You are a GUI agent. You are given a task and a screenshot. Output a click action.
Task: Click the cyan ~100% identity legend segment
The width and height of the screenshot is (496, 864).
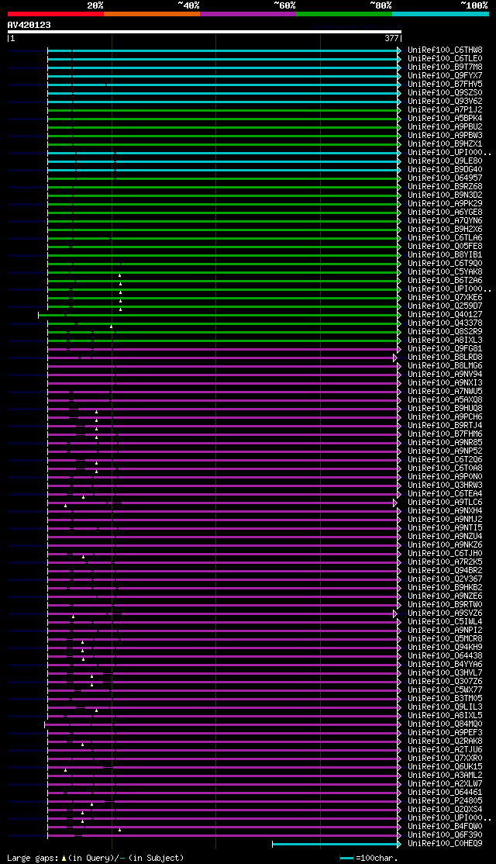(440, 13)
